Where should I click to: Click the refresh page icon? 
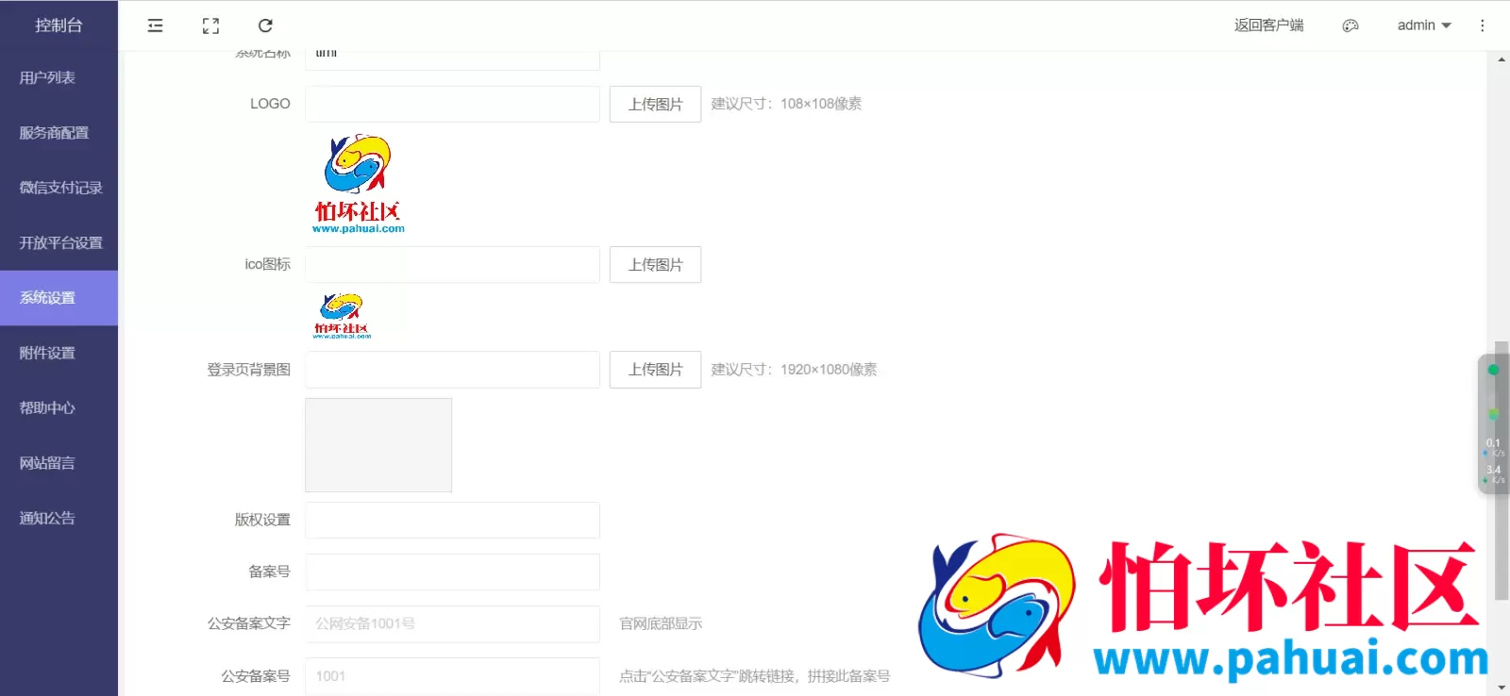(x=265, y=25)
